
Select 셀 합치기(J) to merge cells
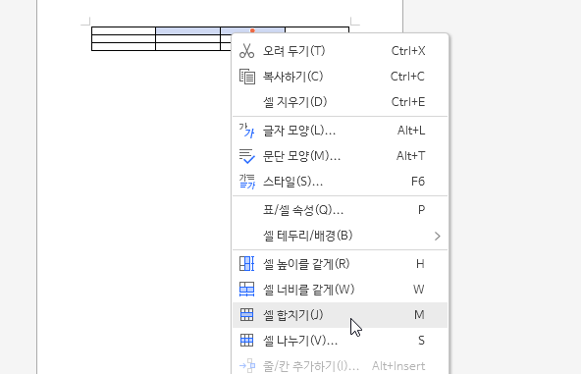pyautogui.click(x=340, y=315)
